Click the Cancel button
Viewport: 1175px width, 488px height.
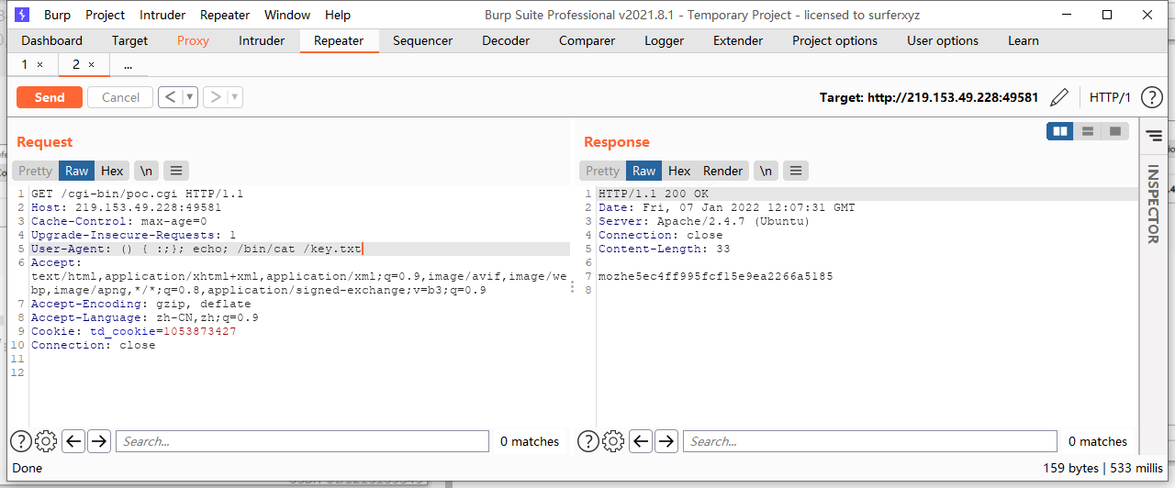click(120, 97)
